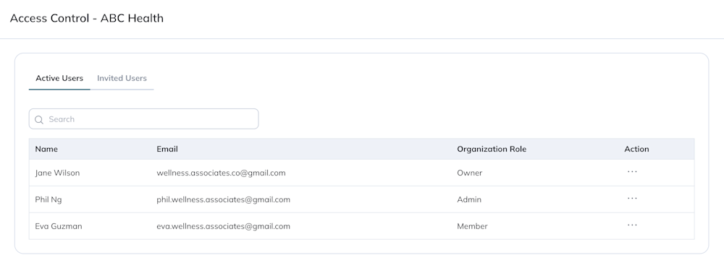Click the email wellness.associates.co@gmail.com
Screen dimensions: 724x276
221,173
